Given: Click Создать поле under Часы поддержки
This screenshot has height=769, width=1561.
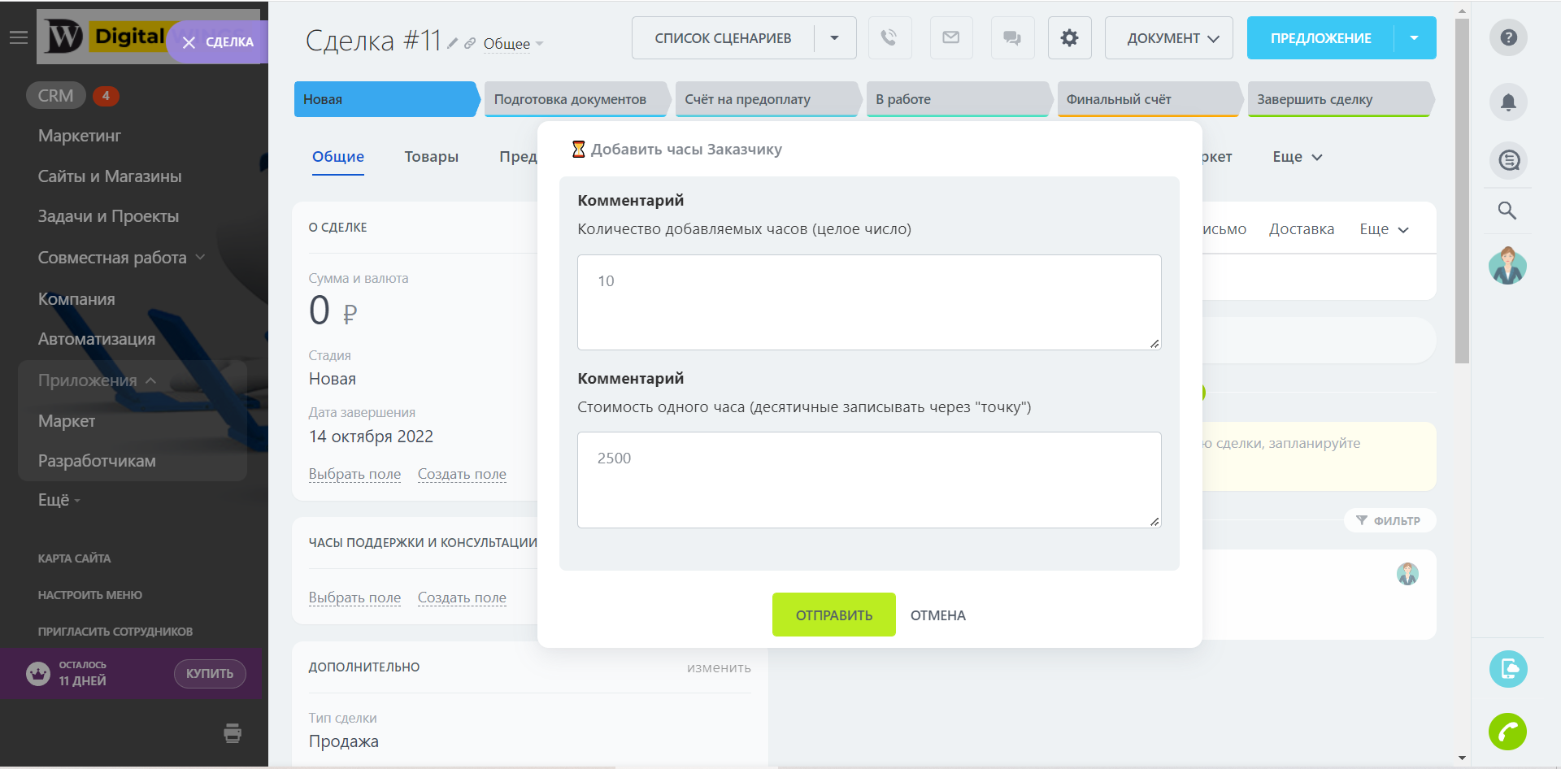Looking at the screenshot, I should tap(462, 597).
